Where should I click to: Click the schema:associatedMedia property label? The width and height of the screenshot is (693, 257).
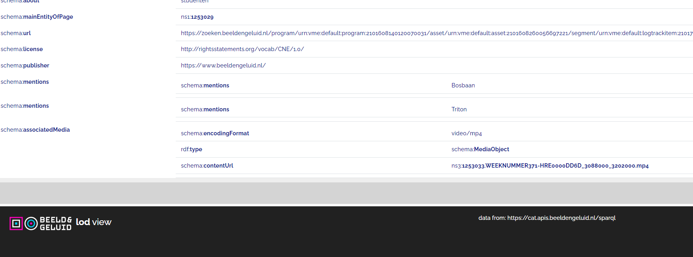(x=35, y=130)
